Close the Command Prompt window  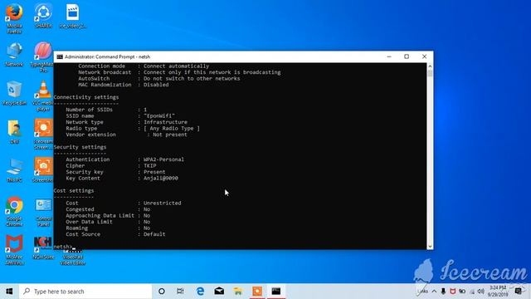(424, 56)
